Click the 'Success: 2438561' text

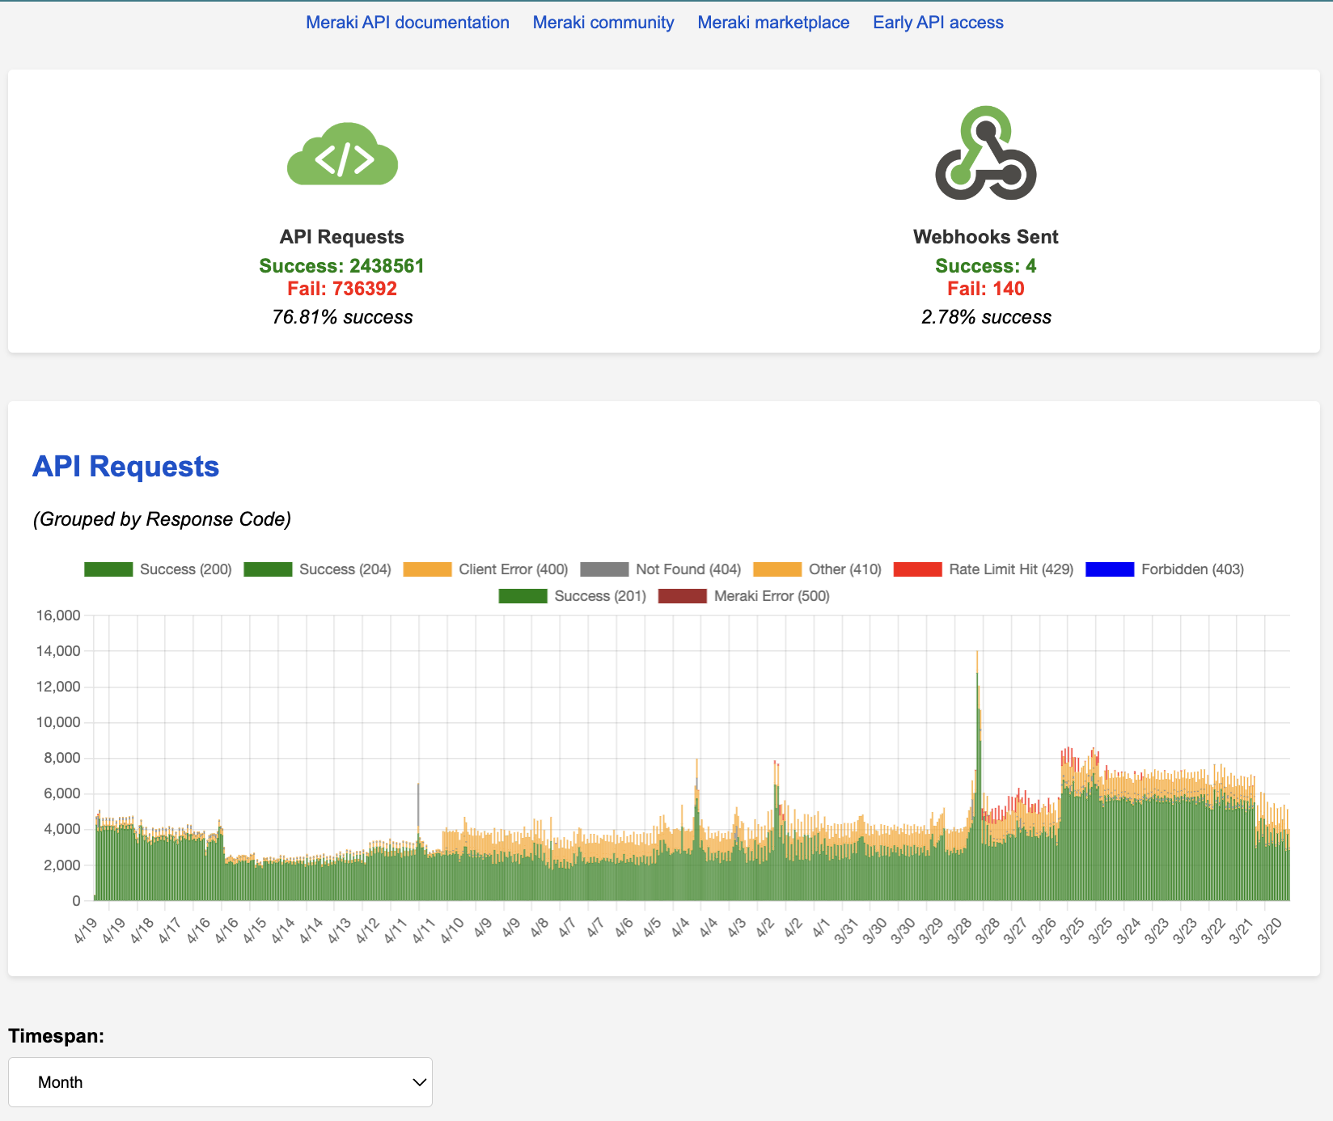[x=341, y=266]
